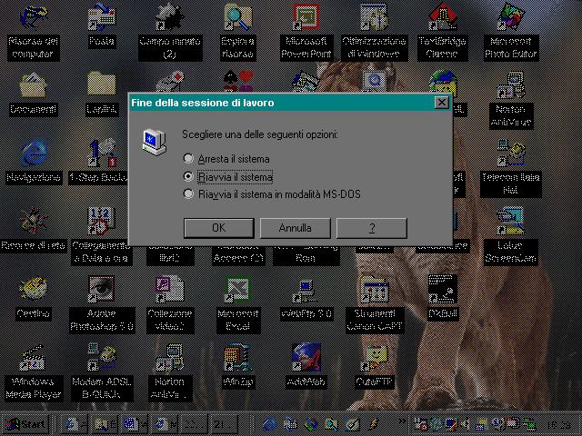The image size is (582, 436).
Task: Click the Microsoft PowerPoint desktop icon
Action: pos(306,18)
